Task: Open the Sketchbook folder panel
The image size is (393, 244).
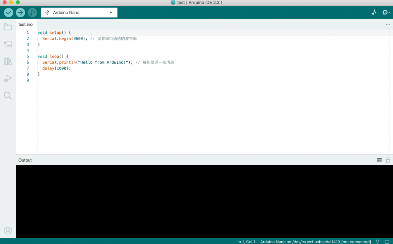Action: [x=8, y=27]
